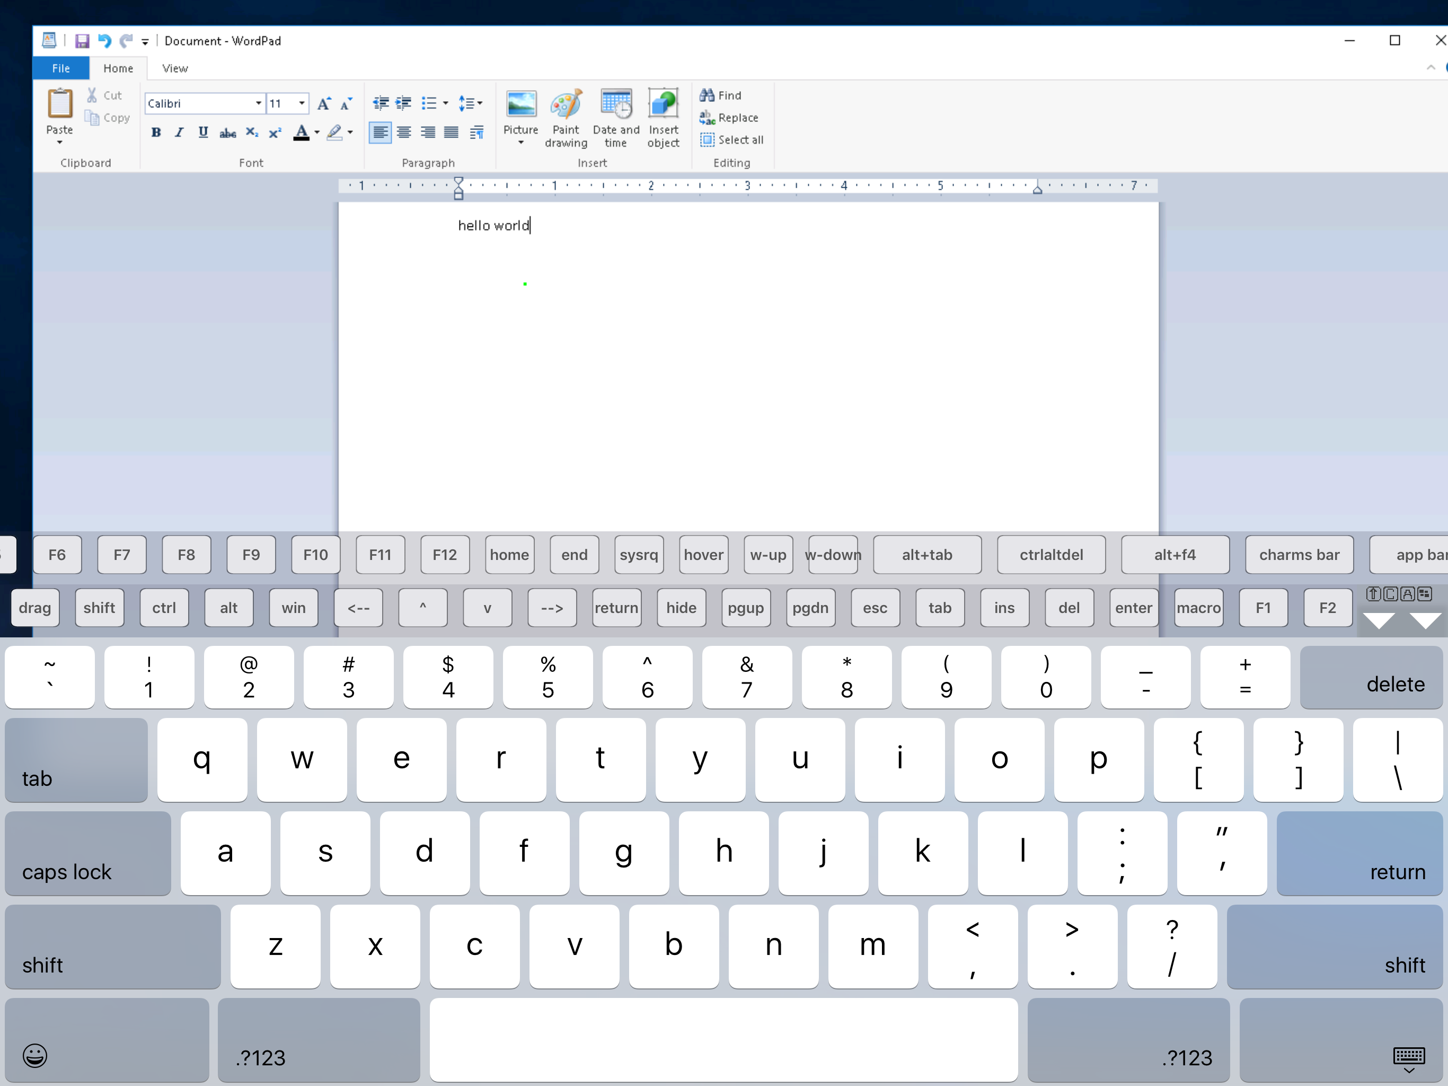Toggle the caps lock key
Screen dimensions: 1448x1086
coord(88,853)
